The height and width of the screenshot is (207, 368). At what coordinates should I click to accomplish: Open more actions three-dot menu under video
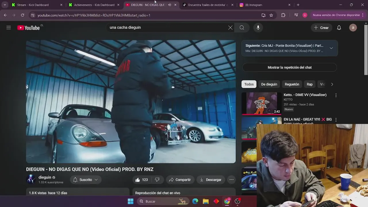pos(231,180)
